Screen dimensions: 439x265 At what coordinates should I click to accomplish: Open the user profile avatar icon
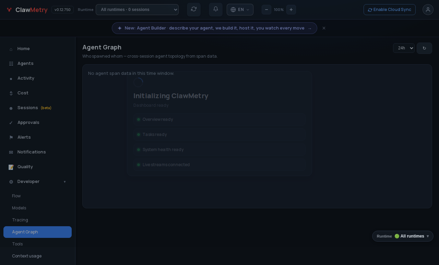(x=428, y=10)
